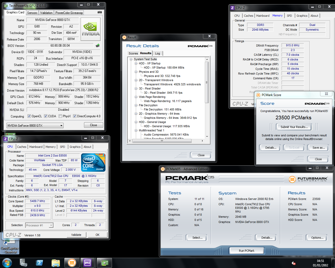The image size is (335, 268).
Task: Click the PCMark Score window title icon
Action: 259,95
